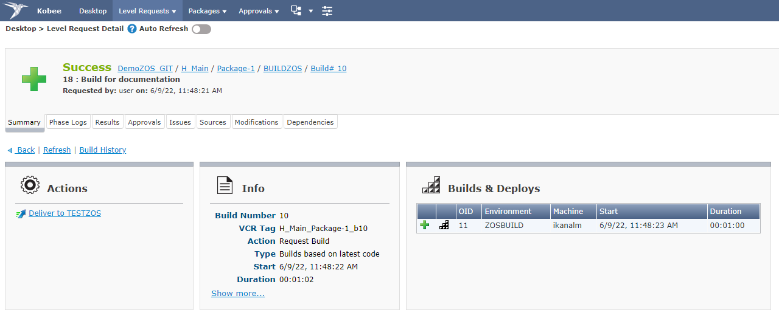Click the Back link
The image size is (779, 318).
click(26, 150)
